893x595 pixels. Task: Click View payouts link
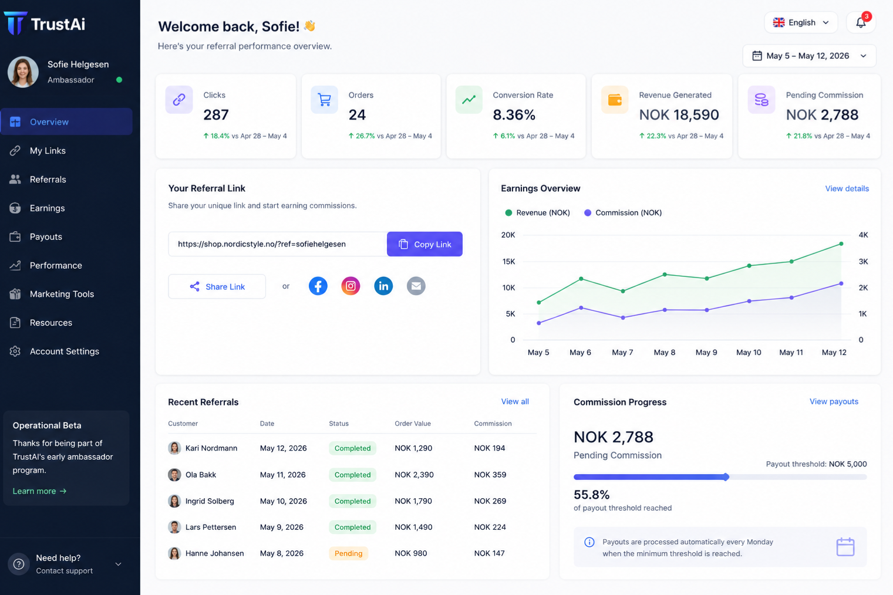pos(834,401)
